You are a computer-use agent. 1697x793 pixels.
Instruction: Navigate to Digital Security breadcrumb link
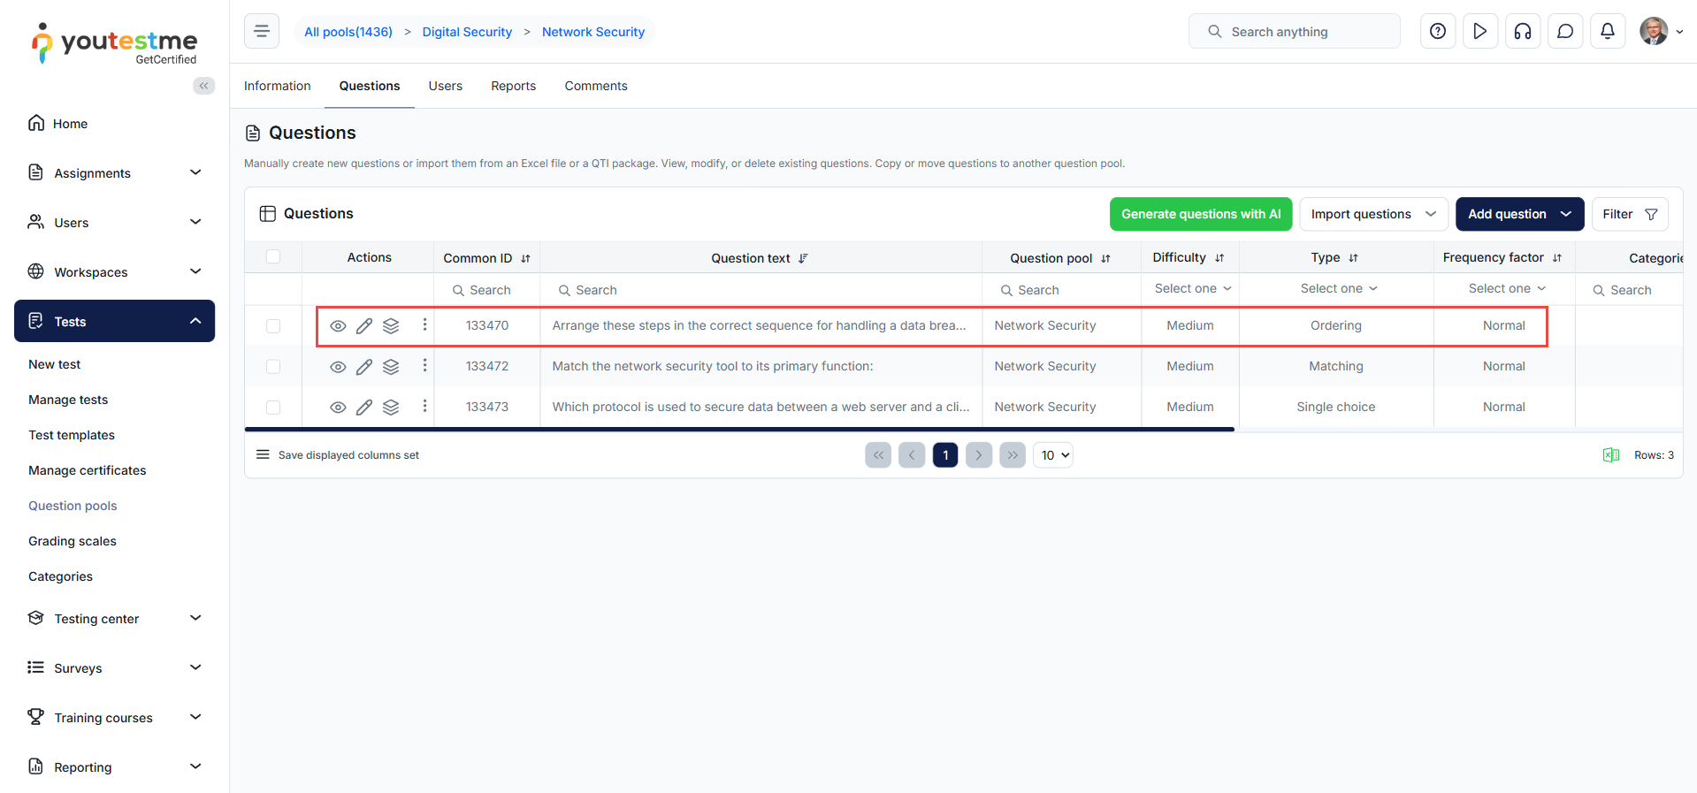tap(467, 32)
